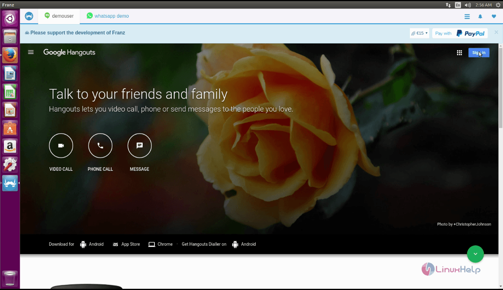Open Ubuntu dash search in launcher

pos(10,18)
